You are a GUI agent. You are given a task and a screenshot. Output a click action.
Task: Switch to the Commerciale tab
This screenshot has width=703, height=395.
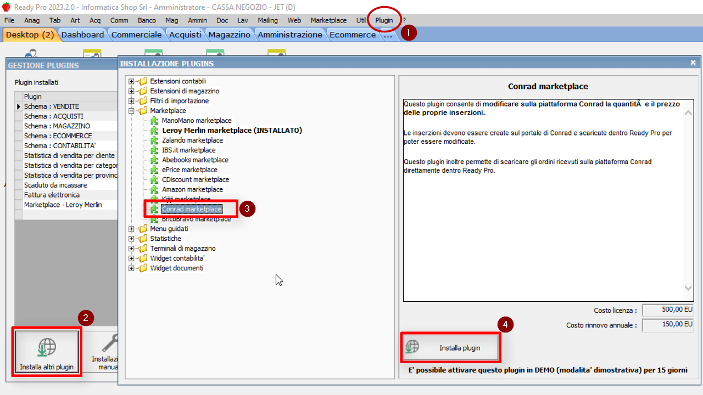pyautogui.click(x=137, y=35)
